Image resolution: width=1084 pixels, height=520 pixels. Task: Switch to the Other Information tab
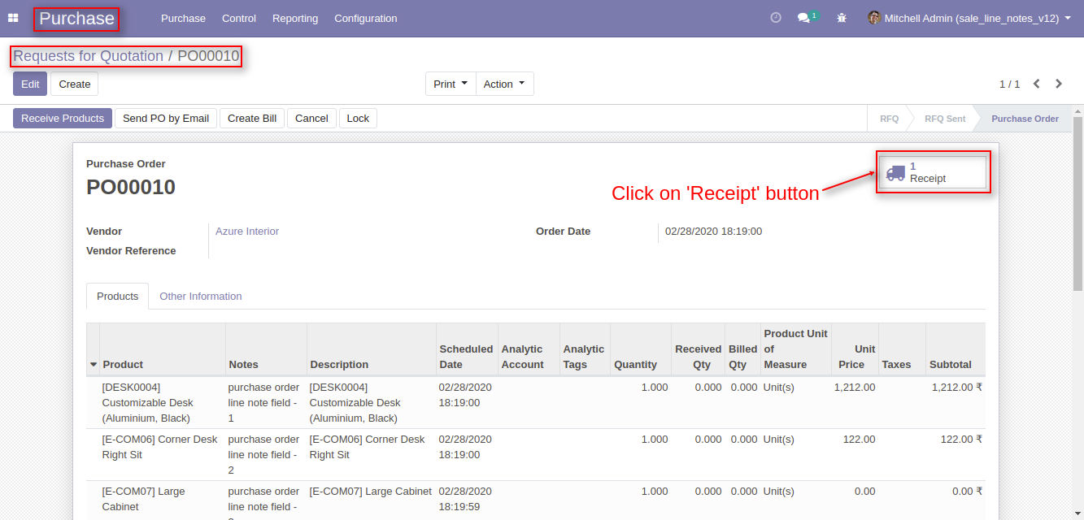click(x=201, y=297)
